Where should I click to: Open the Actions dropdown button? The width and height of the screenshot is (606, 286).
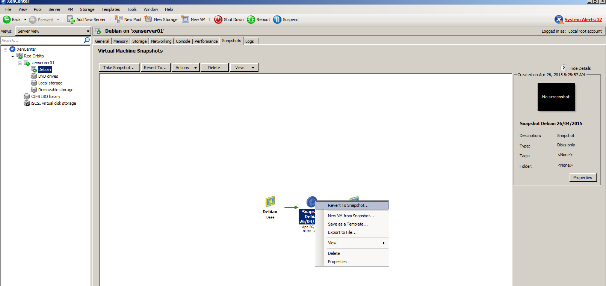[x=186, y=68]
